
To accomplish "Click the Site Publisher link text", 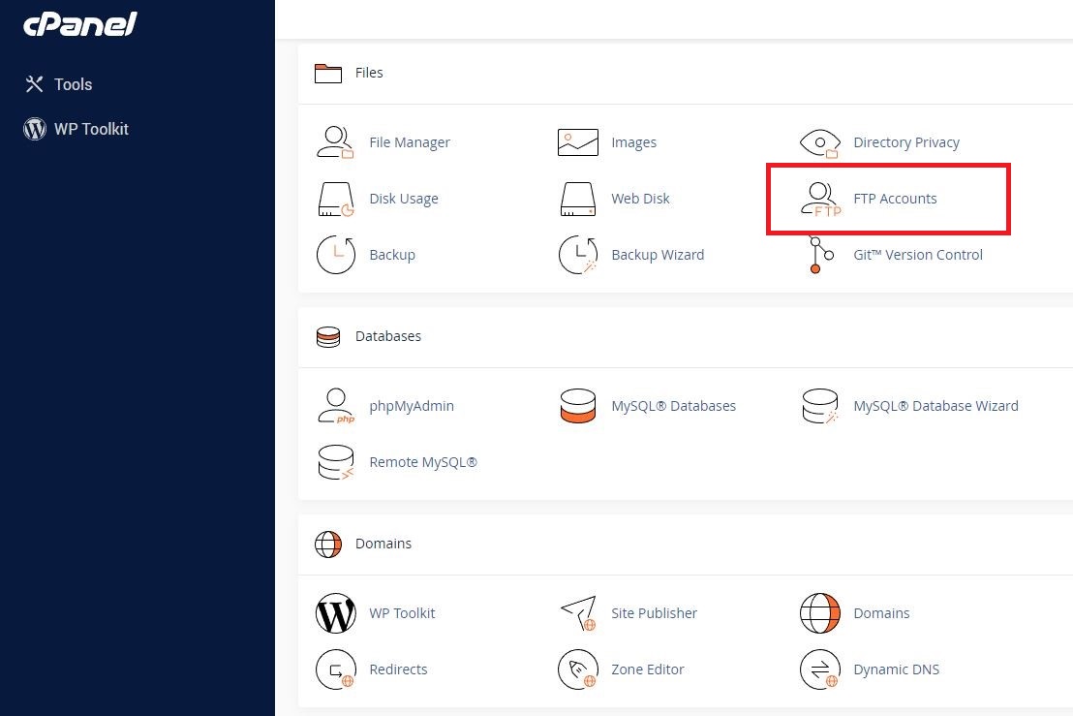I will (x=655, y=613).
